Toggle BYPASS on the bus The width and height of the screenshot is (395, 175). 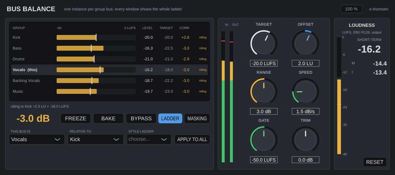141,118
